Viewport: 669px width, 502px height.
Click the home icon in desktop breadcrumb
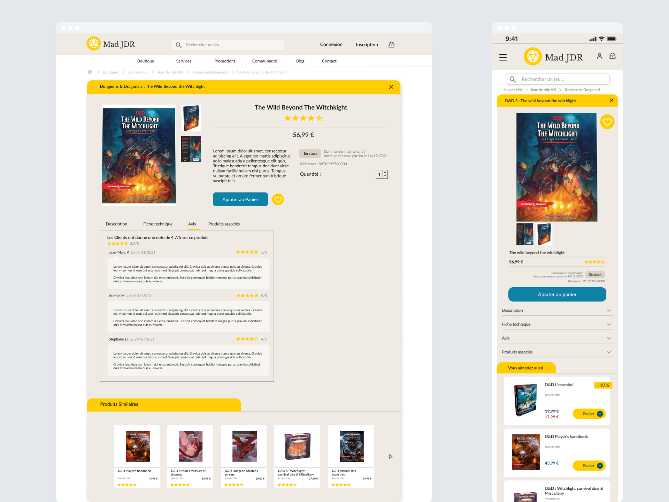tap(90, 72)
